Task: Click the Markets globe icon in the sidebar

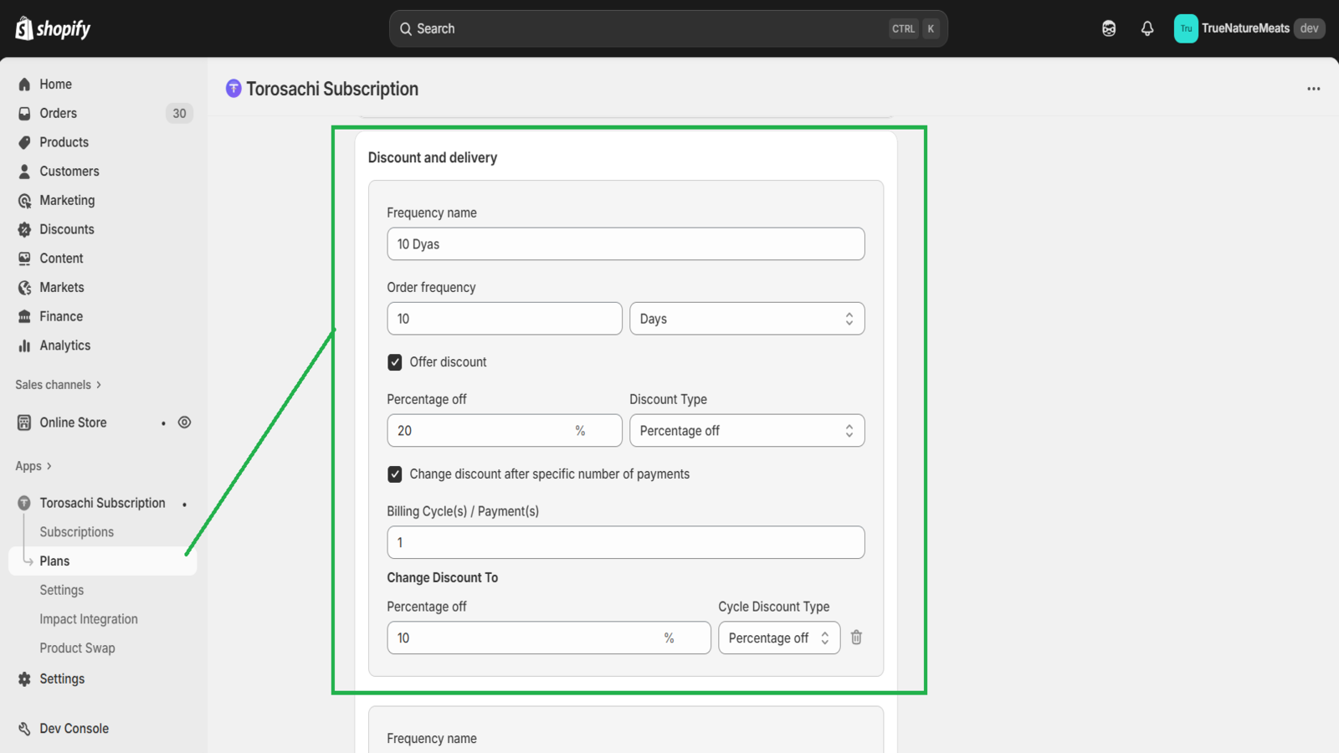Action: coord(24,288)
